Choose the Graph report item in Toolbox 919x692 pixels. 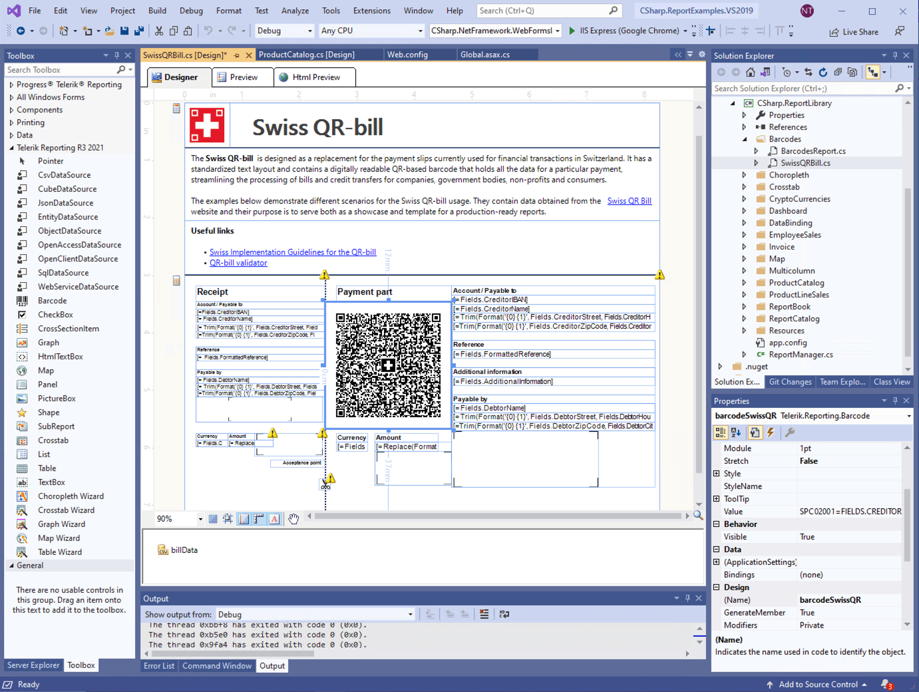pos(49,343)
